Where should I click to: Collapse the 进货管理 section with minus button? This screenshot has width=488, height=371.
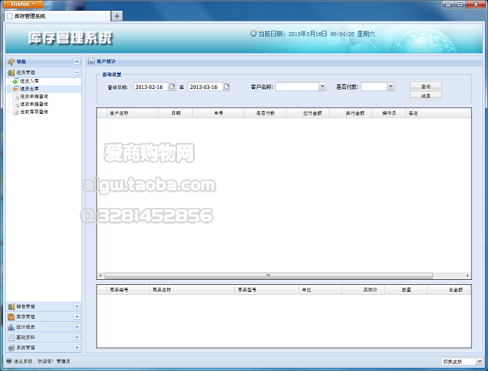pos(77,72)
